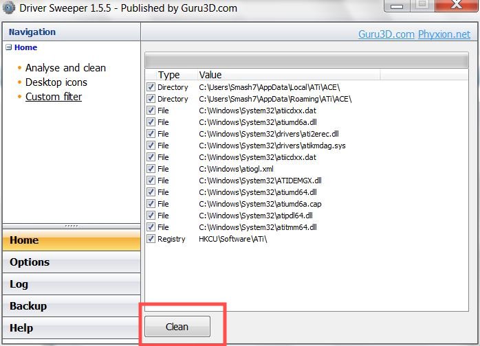Switch to the Options section
Screen dimensions: 480x346
tap(72, 262)
